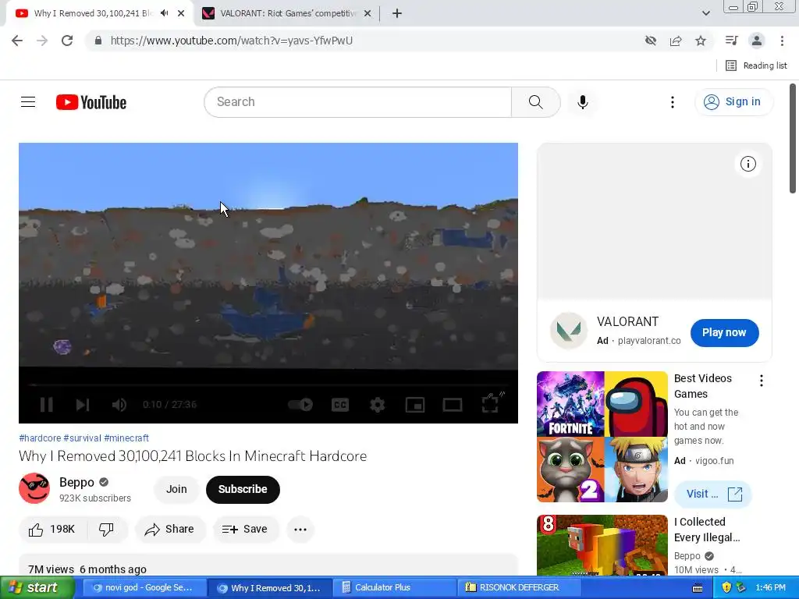Open the VALORANT ad logo
Viewport: 799px width, 599px height.
569,331
